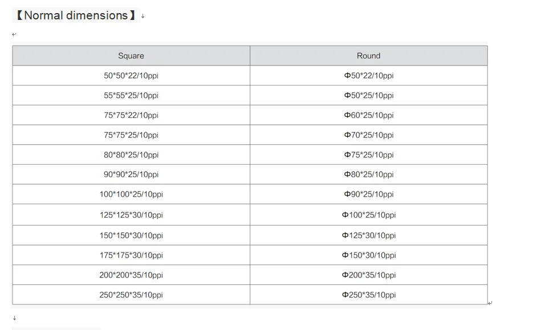
Task: Place cursor in the 150*150*30/10ppi cell
Action: tap(131, 235)
